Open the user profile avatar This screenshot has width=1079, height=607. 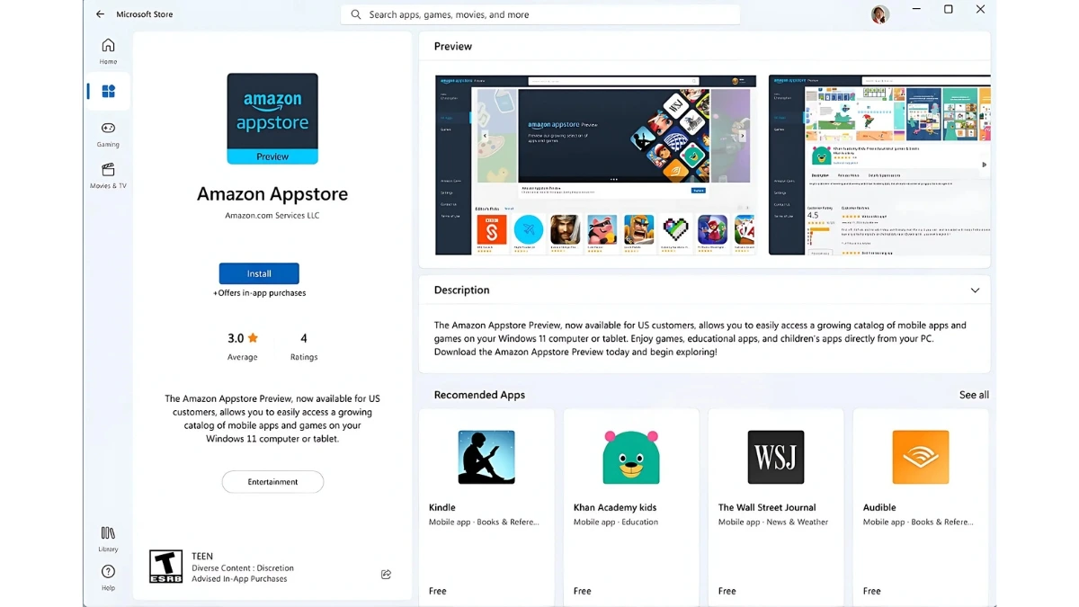pos(880,14)
